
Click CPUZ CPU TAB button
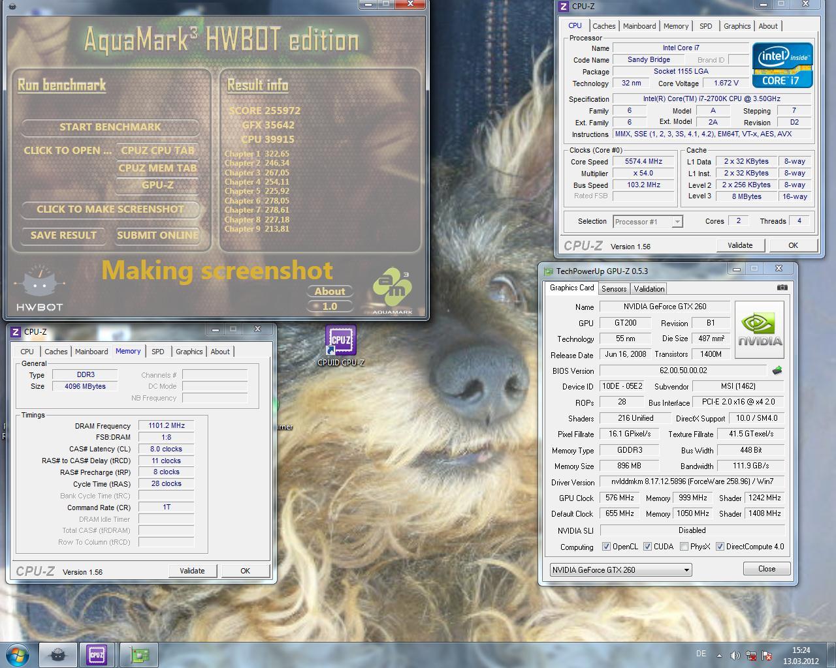pos(157,151)
